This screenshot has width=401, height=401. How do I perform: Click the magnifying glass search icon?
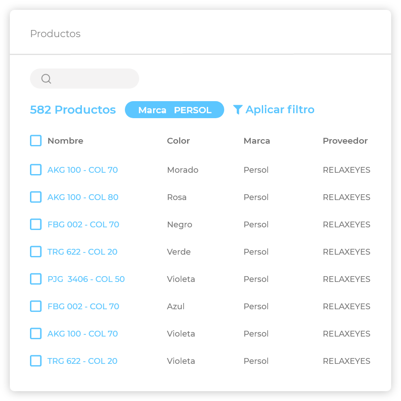click(46, 79)
